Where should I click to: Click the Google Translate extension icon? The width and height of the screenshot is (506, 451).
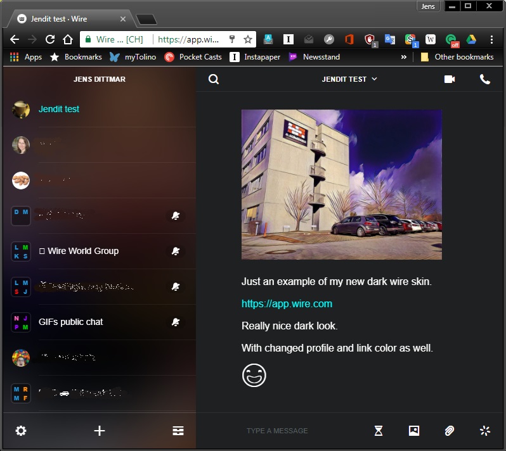click(x=390, y=40)
